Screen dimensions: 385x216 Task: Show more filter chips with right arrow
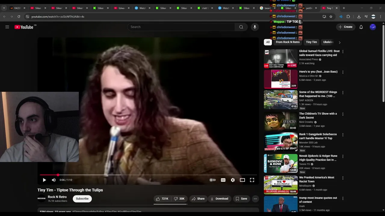click(339, 42)
